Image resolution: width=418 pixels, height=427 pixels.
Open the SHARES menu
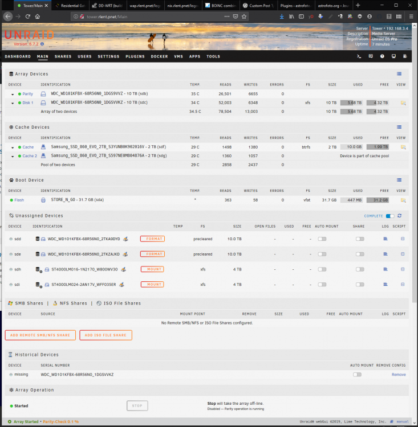[x=63, y=56]
